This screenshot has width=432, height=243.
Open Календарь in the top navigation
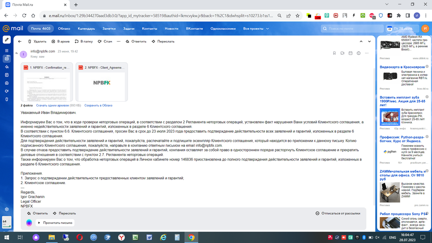pyautogui.click(x=86, y=29)
